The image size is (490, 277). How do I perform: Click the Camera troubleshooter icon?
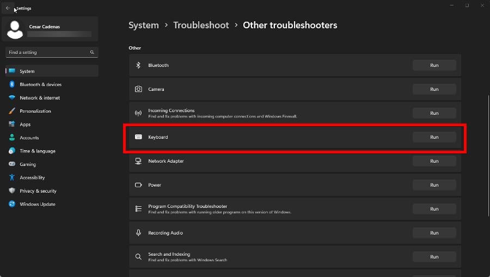(138, 89)
